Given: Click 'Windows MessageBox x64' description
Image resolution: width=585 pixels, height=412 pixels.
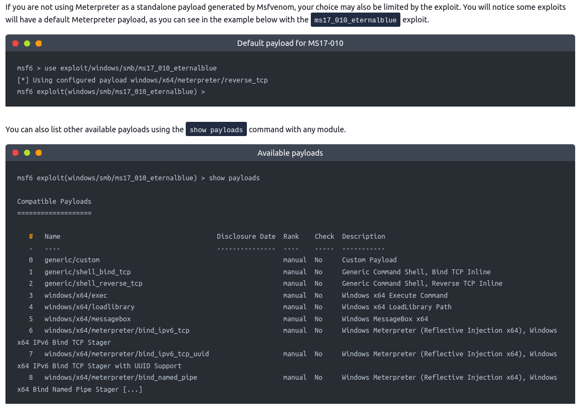Looking at the screenshot, I should [x=385, y=319].
